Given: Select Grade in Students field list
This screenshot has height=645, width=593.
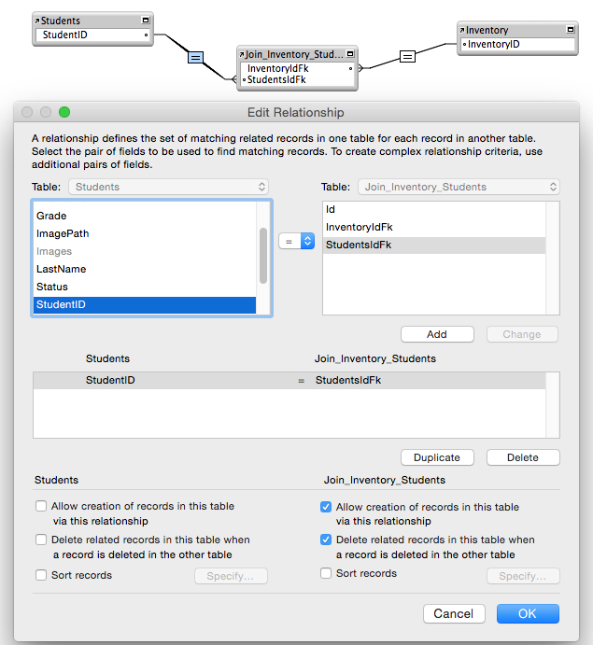Looking at the screenshot, I should pos(145,216).
